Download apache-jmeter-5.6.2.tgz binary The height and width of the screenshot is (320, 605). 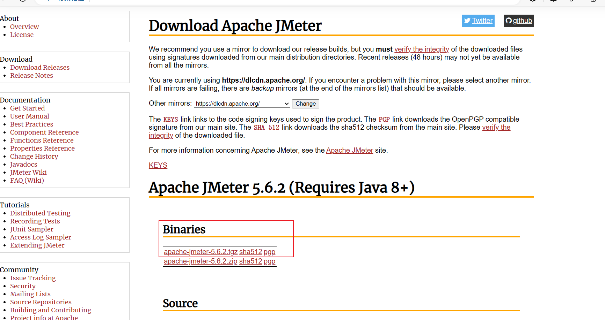[x=201, y=252]
